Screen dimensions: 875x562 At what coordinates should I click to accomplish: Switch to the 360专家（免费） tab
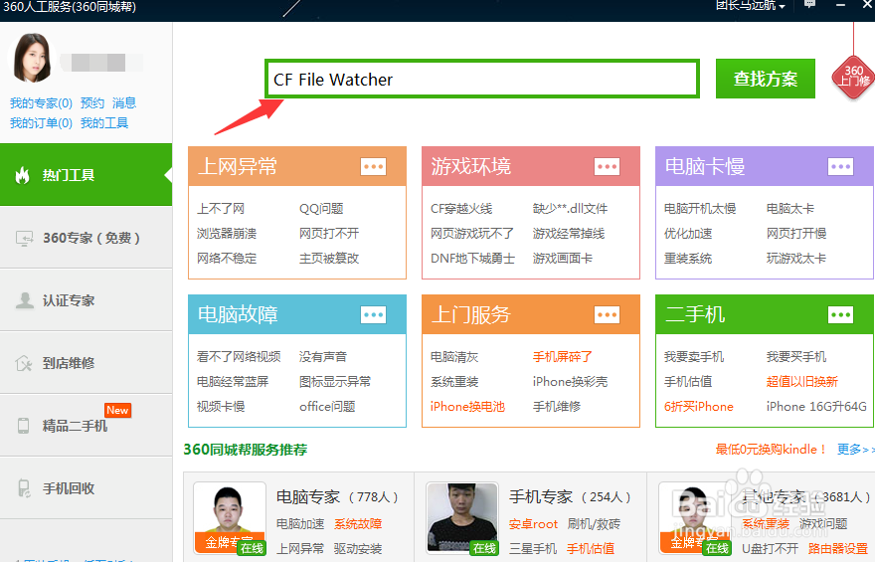pos(86,238)
